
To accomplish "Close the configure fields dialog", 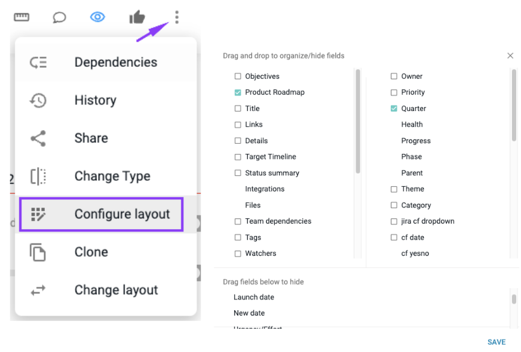I will (x=510, y=55).
